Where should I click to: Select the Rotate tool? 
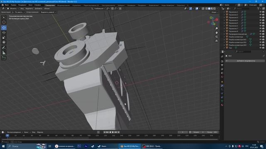pyautogui.click(x=4, y=33)
